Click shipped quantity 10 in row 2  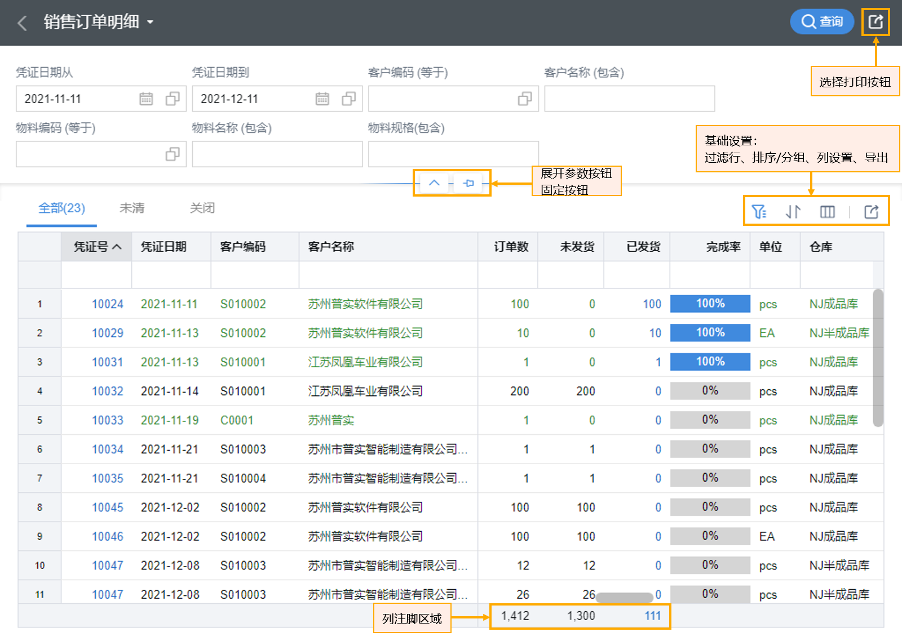click(655, 333)
